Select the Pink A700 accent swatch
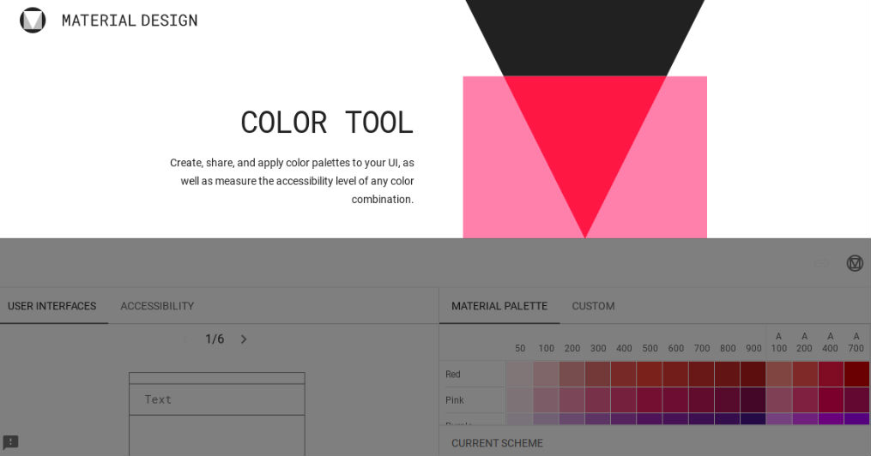The height and width of the screenshot is (456, 871). pos(857,400)
